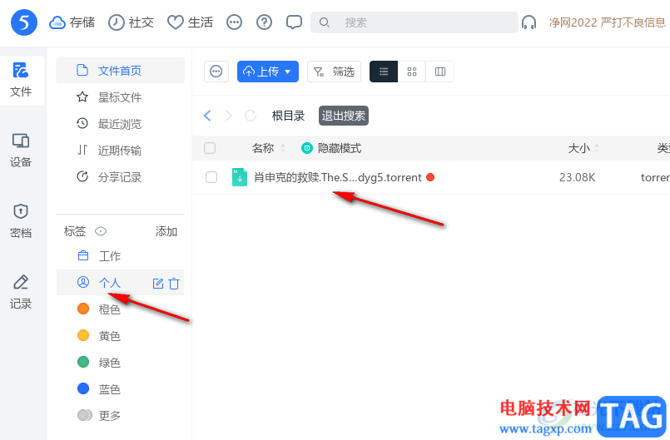The width and height of the screenshot is (670, 440).
Task: Click the torrent file type icon
Action: [x=240, y=177]
